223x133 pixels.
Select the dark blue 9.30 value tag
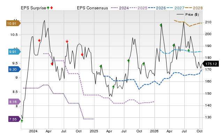[14, 69]
